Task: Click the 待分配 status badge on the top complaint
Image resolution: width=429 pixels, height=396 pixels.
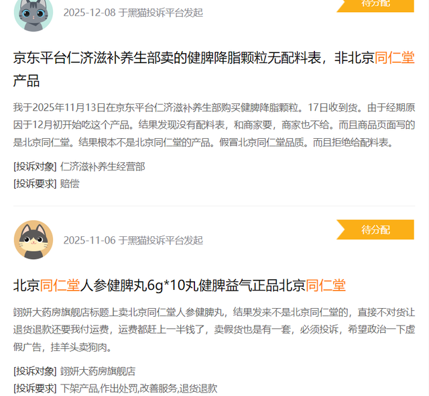Action: click(375, 5)
